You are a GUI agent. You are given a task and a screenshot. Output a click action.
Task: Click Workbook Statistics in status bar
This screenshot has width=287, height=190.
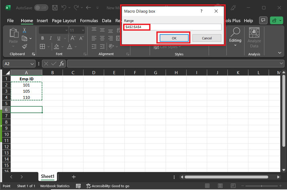click(x=55, y=186)
